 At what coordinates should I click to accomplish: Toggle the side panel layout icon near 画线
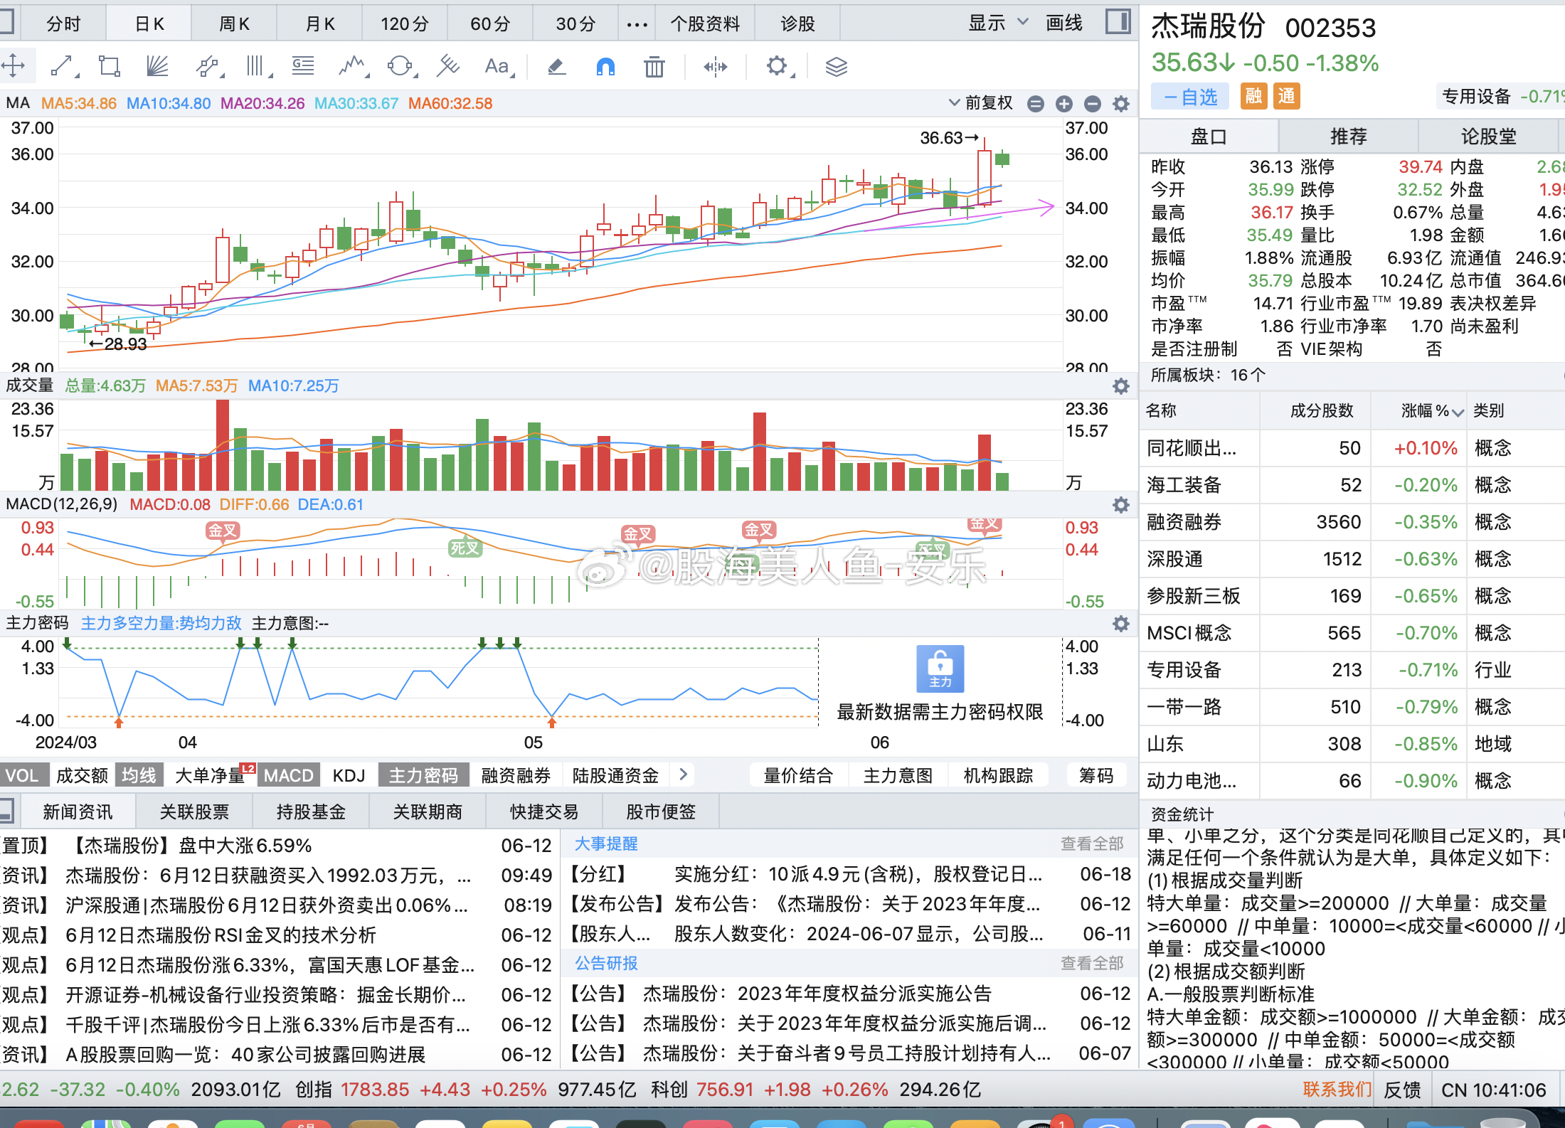point(1118,22)
